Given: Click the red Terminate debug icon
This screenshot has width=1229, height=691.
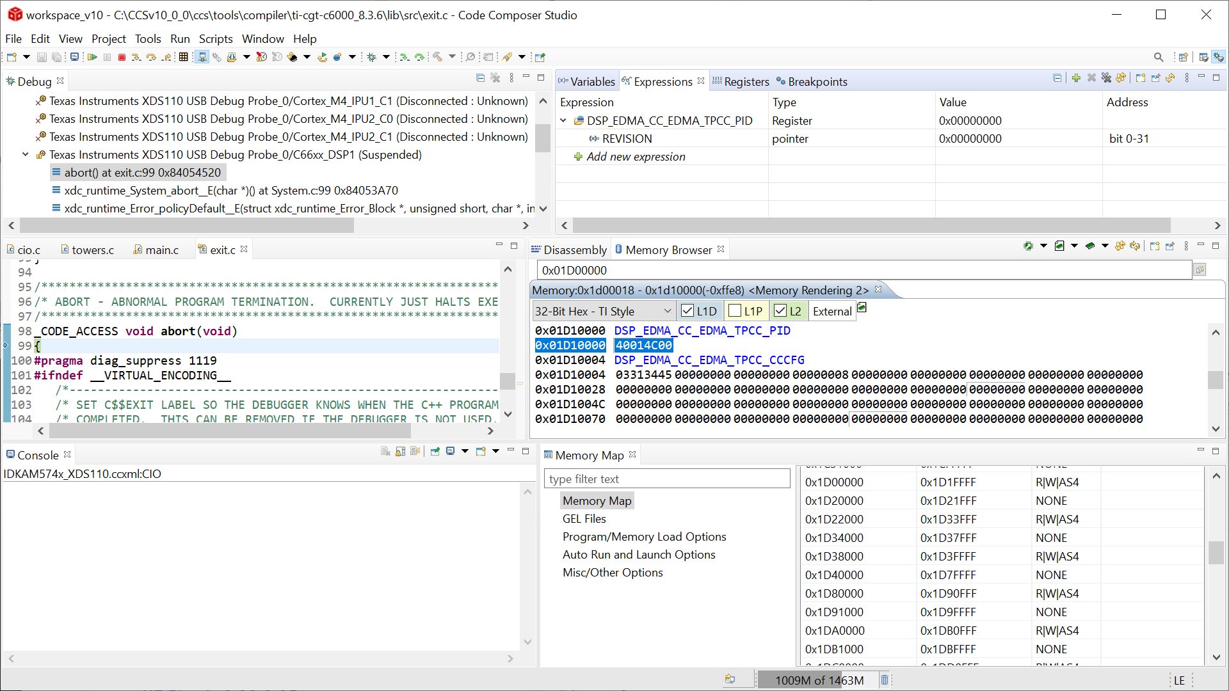Looking at the screenshot, I should (x=122, y=58).
